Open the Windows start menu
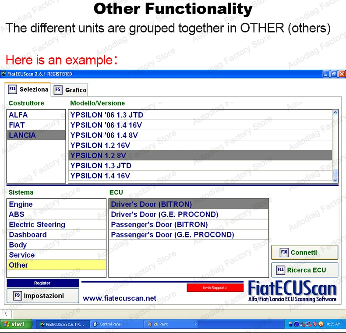Screen dimensions: 346x333 (x=16, y=324)
